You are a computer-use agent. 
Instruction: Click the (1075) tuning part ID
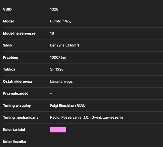tap(80, 105)
